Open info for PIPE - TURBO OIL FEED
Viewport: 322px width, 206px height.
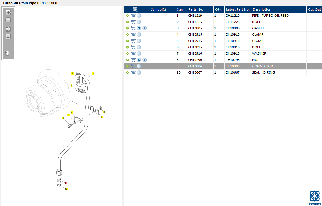[x=139, y=16]
